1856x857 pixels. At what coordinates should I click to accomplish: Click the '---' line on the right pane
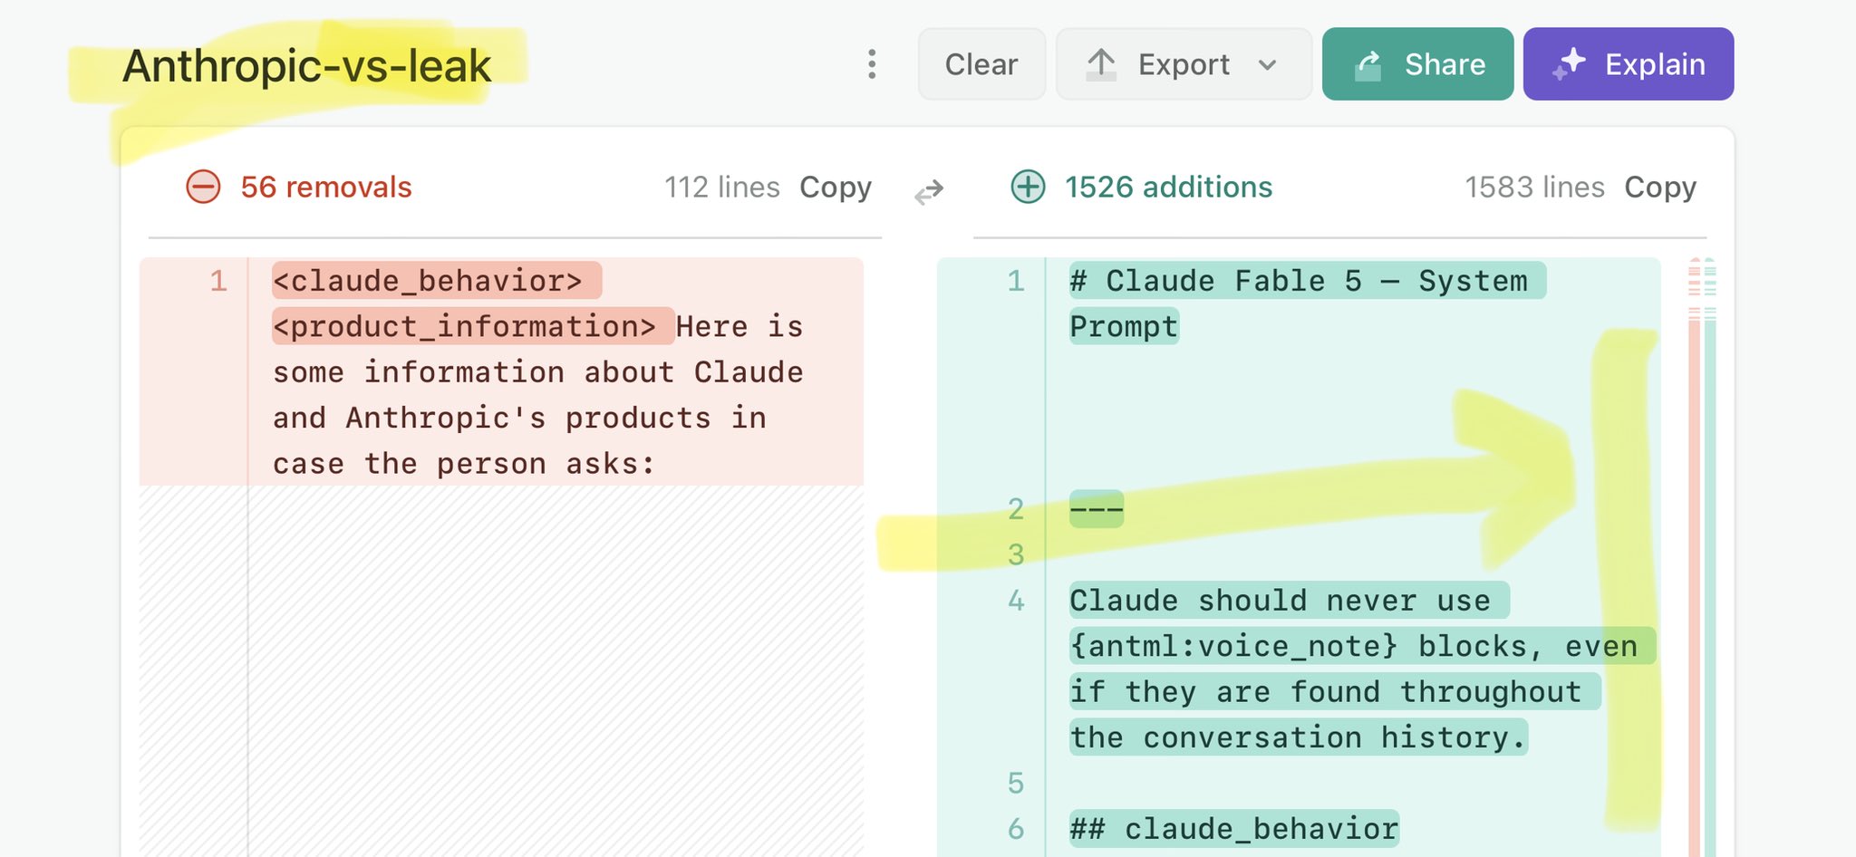click(x=1097, y=509)
